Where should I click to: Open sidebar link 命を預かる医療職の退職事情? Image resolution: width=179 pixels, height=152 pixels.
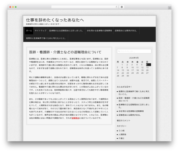(x=131, y=111)
